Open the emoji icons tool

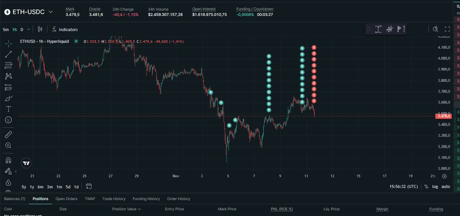pos(8,120)
